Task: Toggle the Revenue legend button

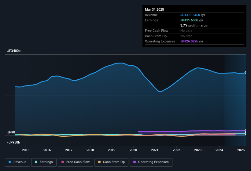Action: (x=17, y=162)
